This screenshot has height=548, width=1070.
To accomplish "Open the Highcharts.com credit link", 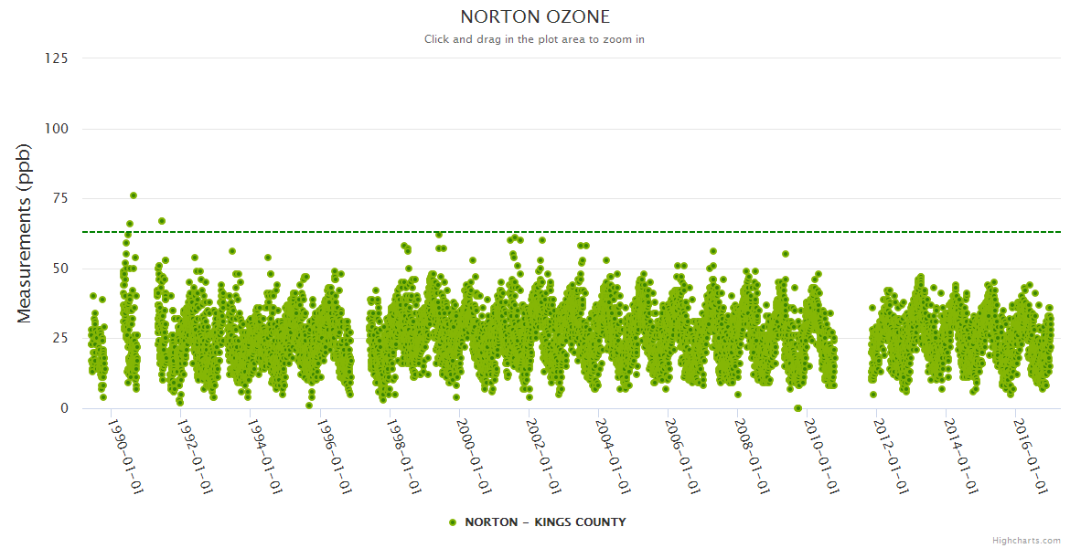I will [x=1026, y=540].
